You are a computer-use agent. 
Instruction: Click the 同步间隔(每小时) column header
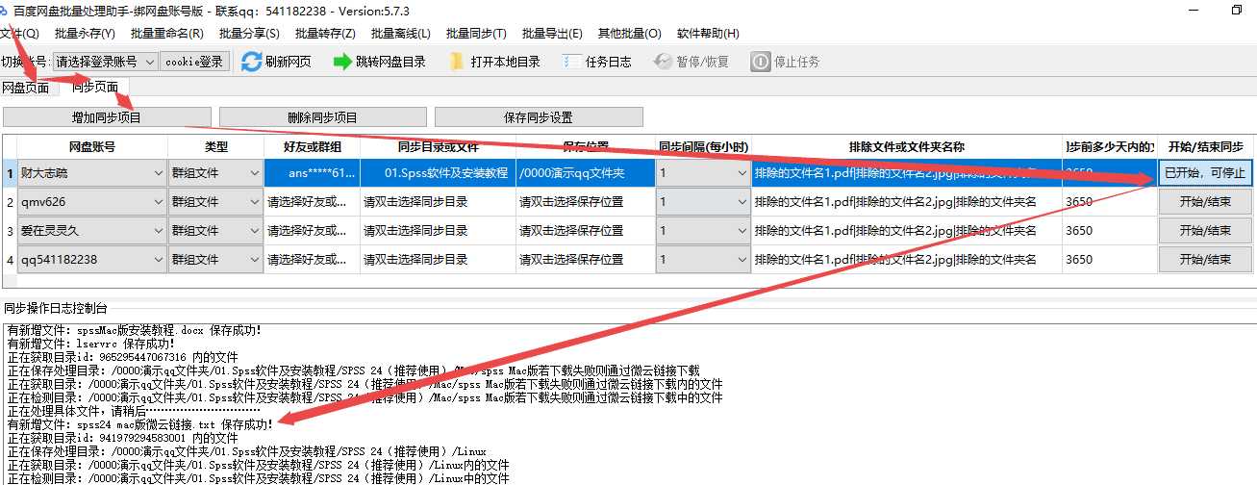[x=703, y=147]
